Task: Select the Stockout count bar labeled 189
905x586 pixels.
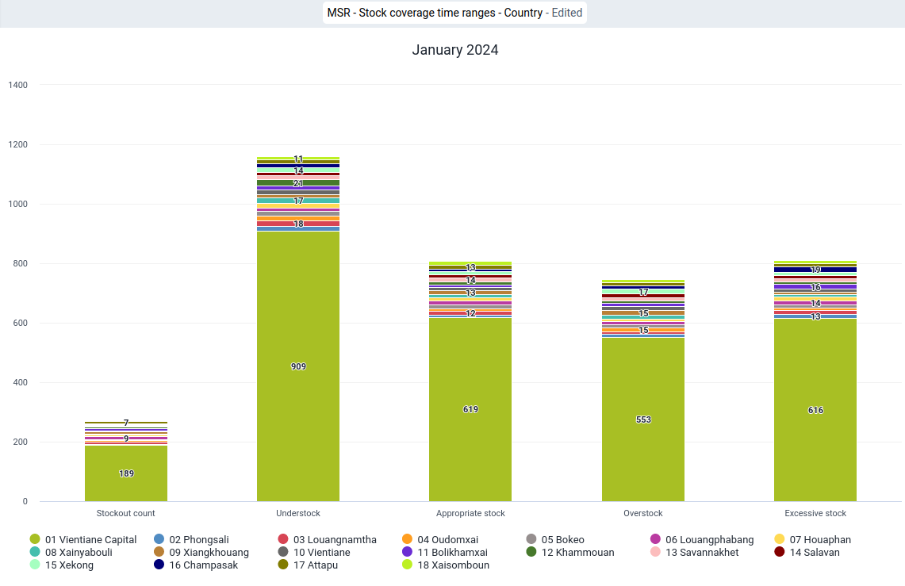Action: [x=126, y=473]
